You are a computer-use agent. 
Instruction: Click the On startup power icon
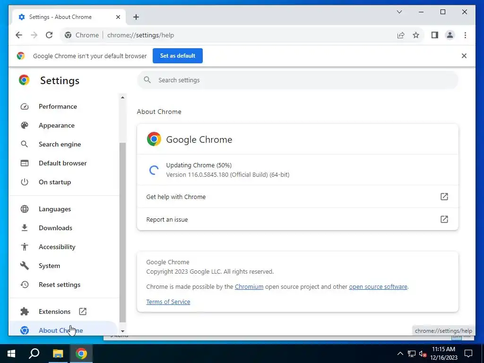[x=25, y=182]
